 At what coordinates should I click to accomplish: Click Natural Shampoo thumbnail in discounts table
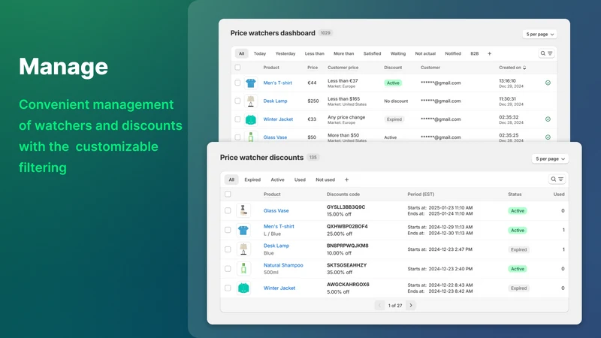243,269
